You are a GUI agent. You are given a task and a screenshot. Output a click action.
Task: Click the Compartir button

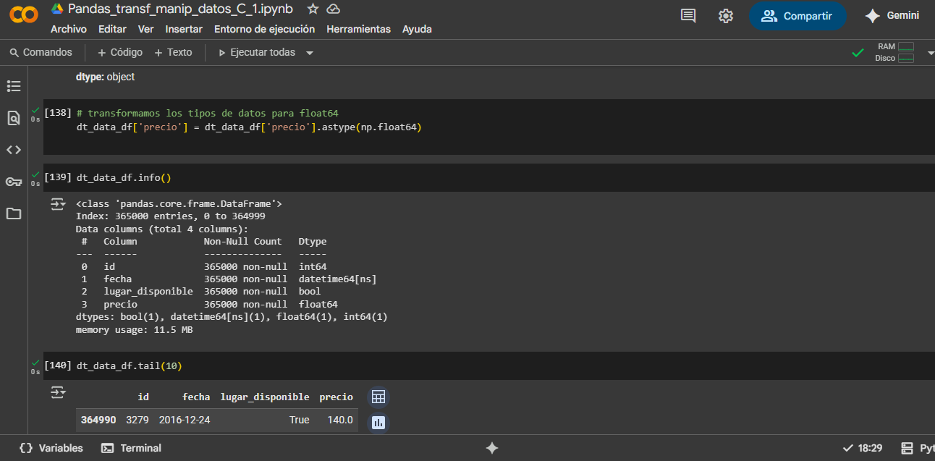pos(797,16)
